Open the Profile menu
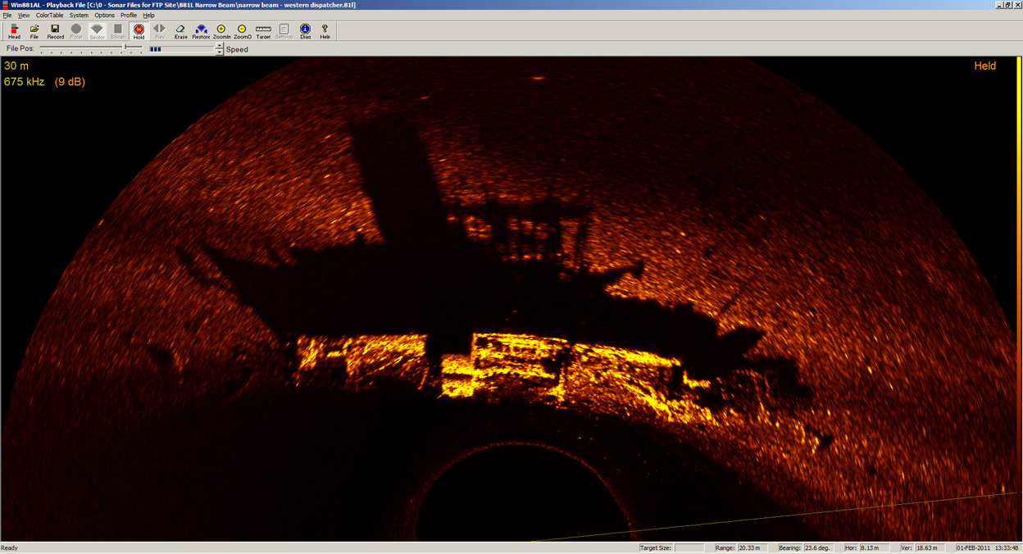 (x=128, y=15)
